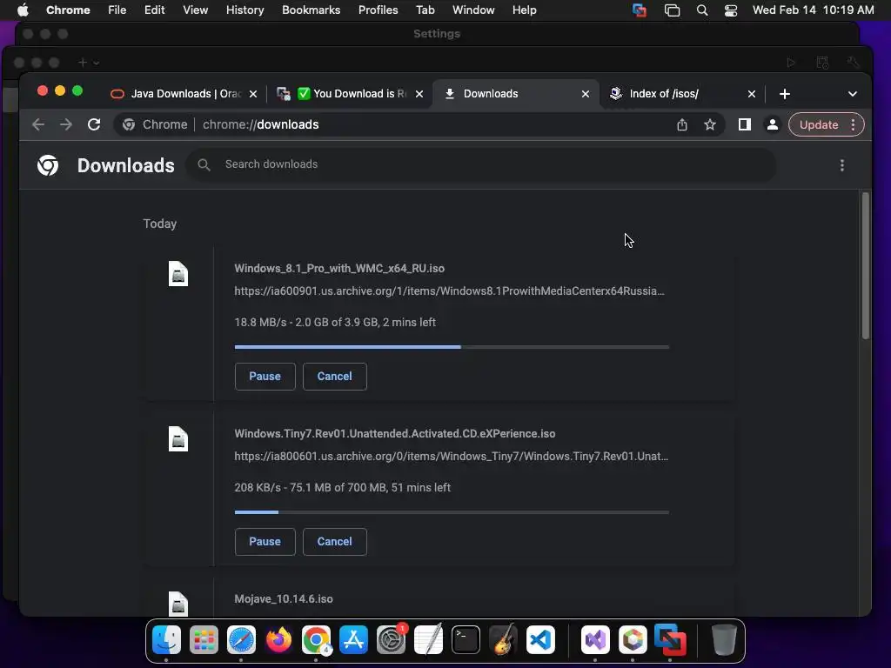The width and height of the screenshot is (891, 668).
Task: Open GarageBand from the dock
Action: coord(504,640)
